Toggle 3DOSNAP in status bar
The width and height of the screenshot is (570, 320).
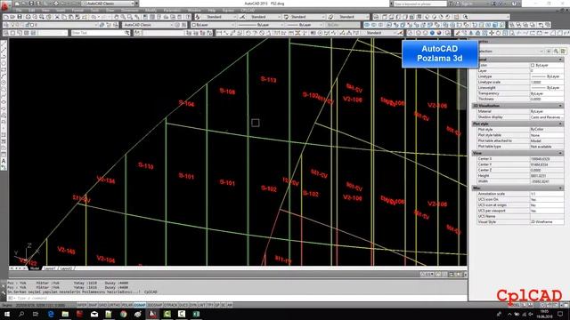click(x=154, y=305)
